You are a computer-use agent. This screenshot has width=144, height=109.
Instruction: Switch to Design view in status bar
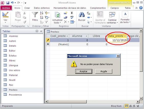click(x=138, y=106)
